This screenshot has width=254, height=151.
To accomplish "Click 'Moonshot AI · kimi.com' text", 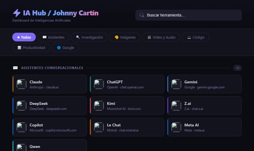I will click(x=124, y=109).
